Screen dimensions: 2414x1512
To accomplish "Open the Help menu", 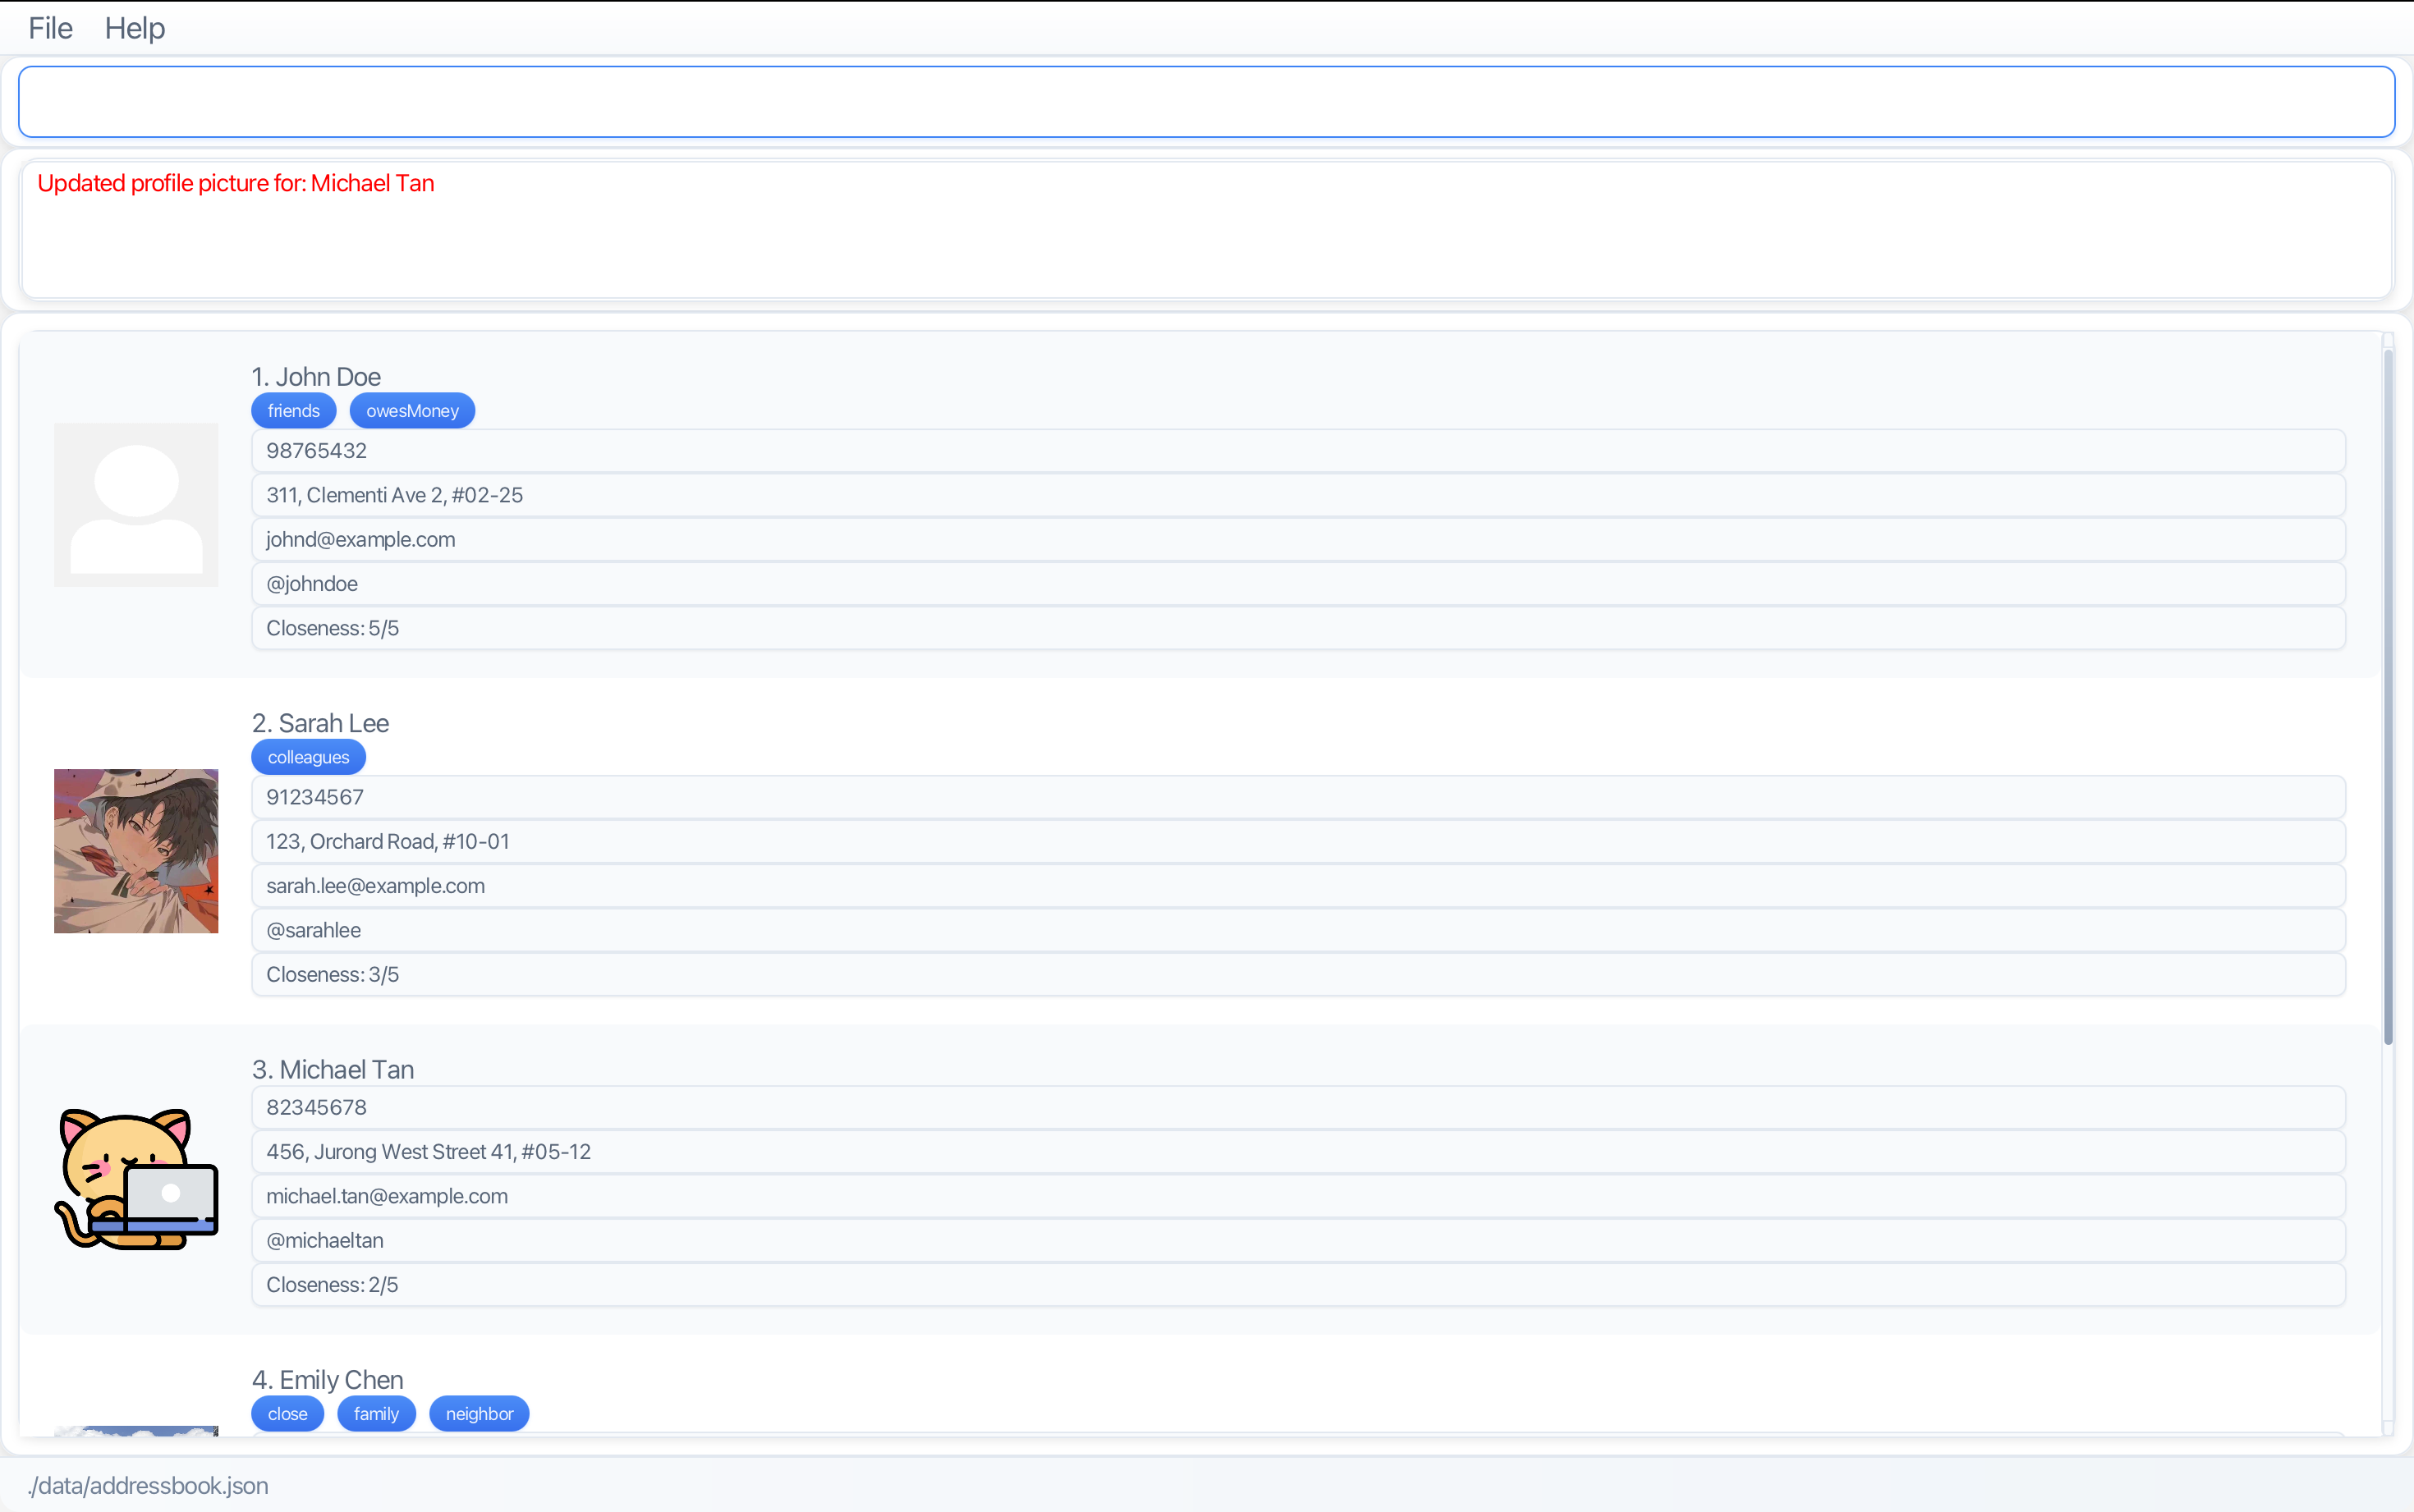I will tap(135, 28).
